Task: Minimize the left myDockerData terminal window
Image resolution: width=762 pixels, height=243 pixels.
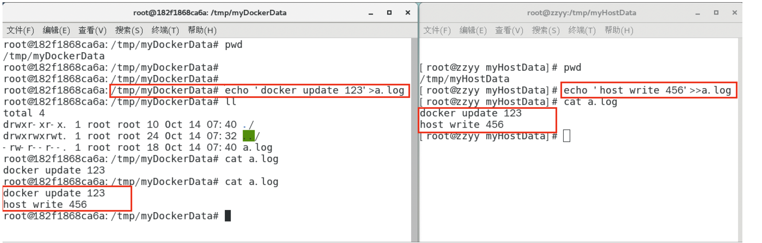Action: (371, 13)
